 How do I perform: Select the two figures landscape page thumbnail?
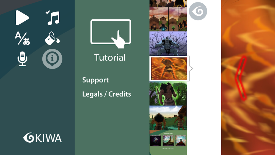(168, 118)
